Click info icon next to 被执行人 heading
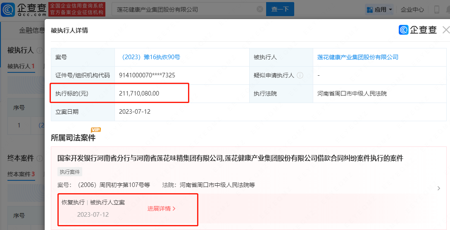 pos(40,50)
